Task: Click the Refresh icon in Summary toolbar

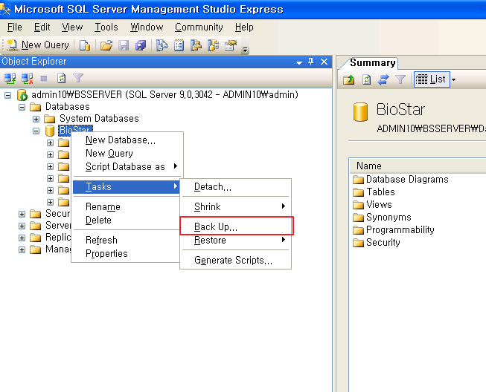Action: point(366,79)
